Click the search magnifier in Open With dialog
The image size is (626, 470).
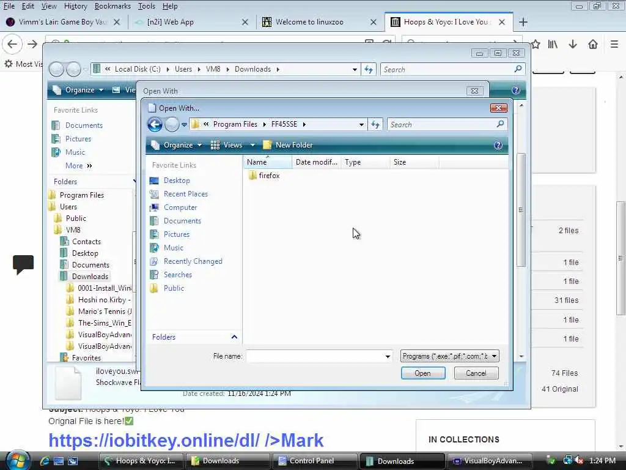[500, 124]
